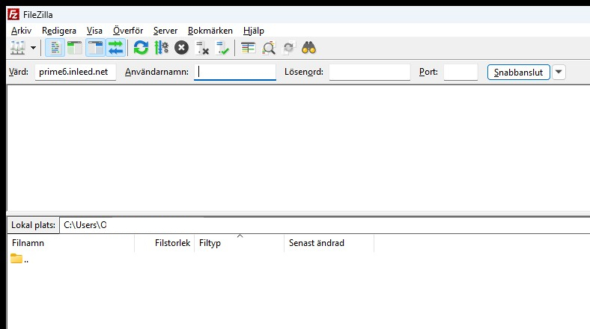Click the binoculars file search icon
Viewport: 590px width, 329px height.
(x=309, y=48)
